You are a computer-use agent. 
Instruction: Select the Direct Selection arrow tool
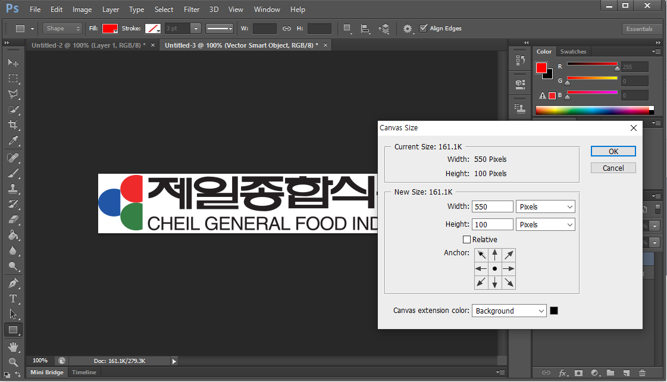pyautogui.click(x=13, y=314)
